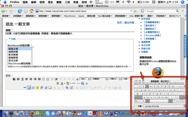Insert a numbered list in the editor
Screen dimensions: 188x117
tap(48, 79)
